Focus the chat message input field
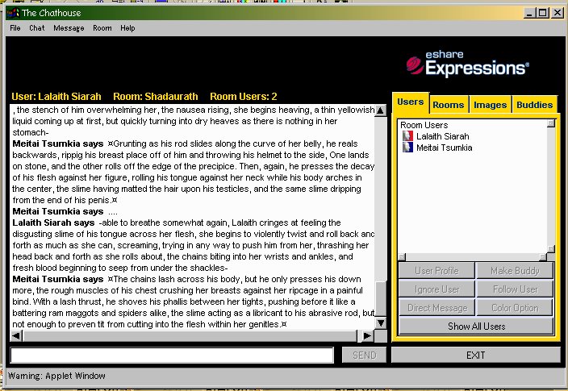 (x=172, y=356)
